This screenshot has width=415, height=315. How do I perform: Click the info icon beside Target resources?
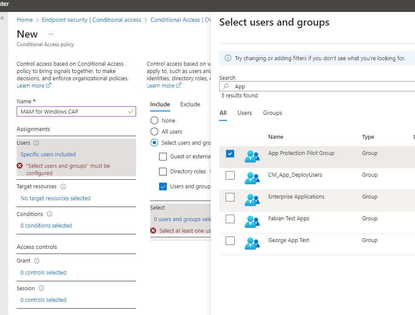click(64, 187)
